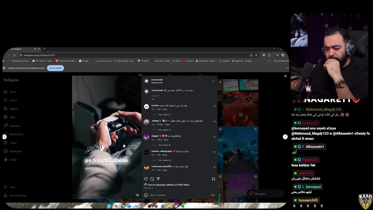Open the Chrome extensions puzzle icon
The width and height of the screenshot is (373, 210).
click(269, 55)
